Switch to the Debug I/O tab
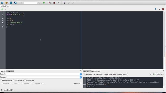 87,71
